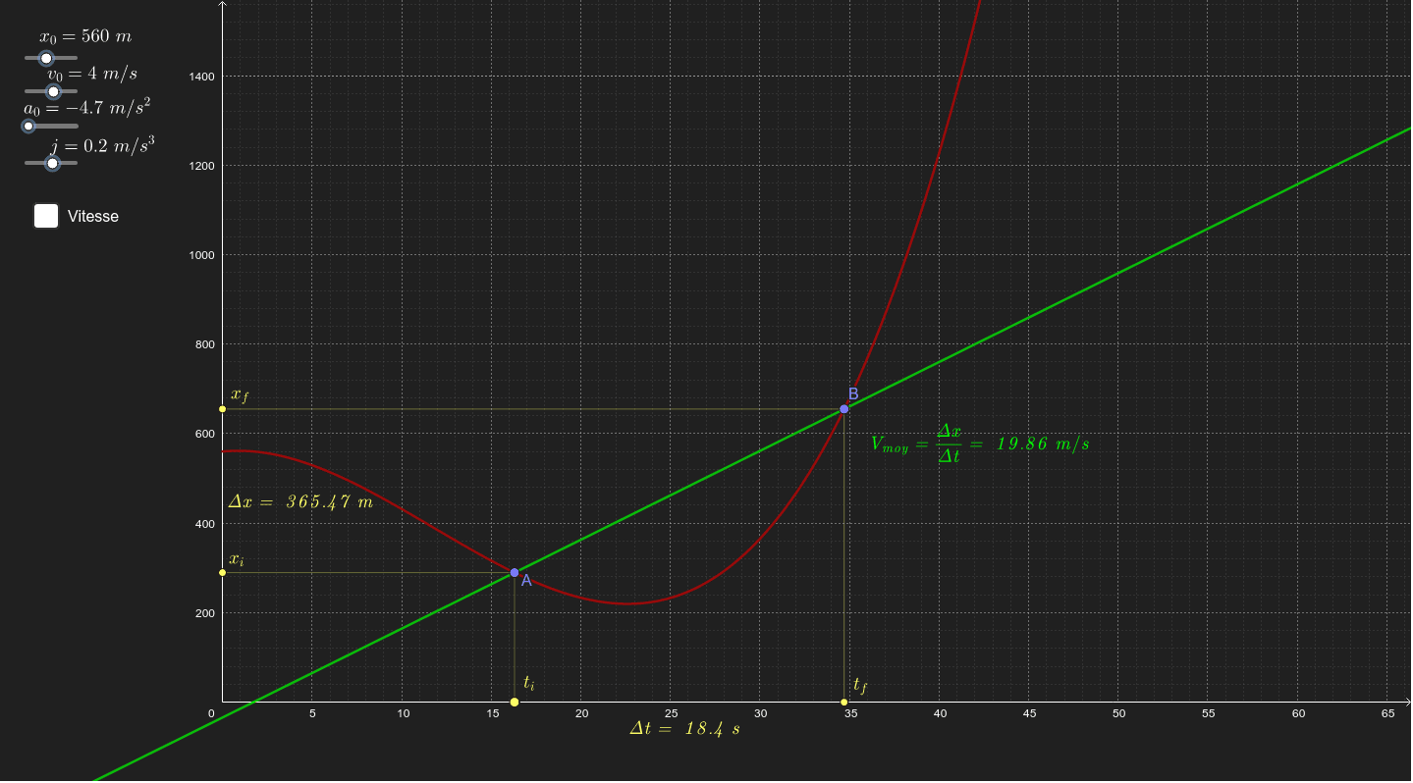Click the 1400 tick label on the vertical axis
1413x783 pixels.
[x=202, y=76]
